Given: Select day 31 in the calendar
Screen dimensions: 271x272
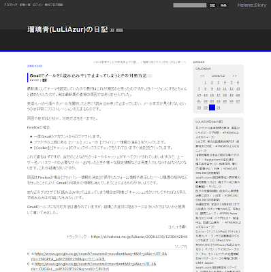Looking at the screenshot, I should (219, 107).
